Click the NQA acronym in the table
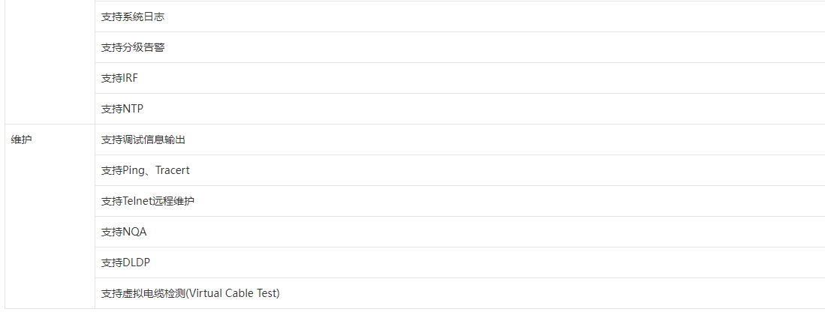 (x=134, y=232)
